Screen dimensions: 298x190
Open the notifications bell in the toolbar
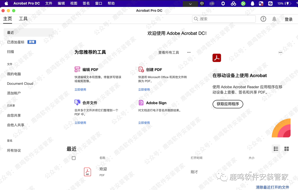tap(274, 19)
